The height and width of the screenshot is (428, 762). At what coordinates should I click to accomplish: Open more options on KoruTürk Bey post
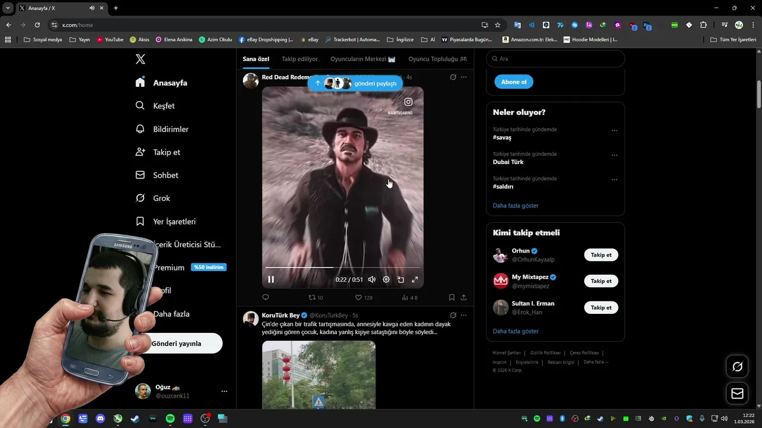464,315
